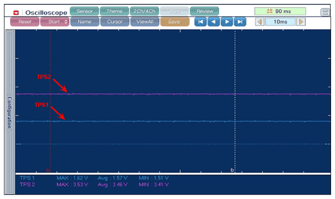
Task: Open the Review mode
Action: point(205,11)
